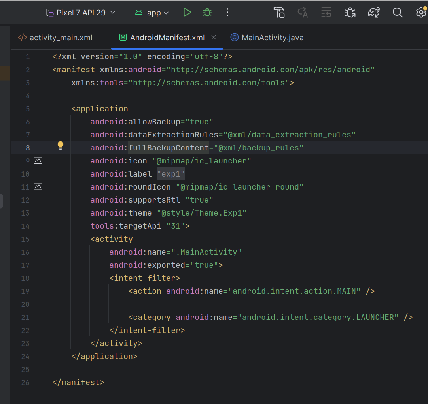Click the <?xml version declaration line
Screen dimensions: 428x404
(x=142, y=57)
